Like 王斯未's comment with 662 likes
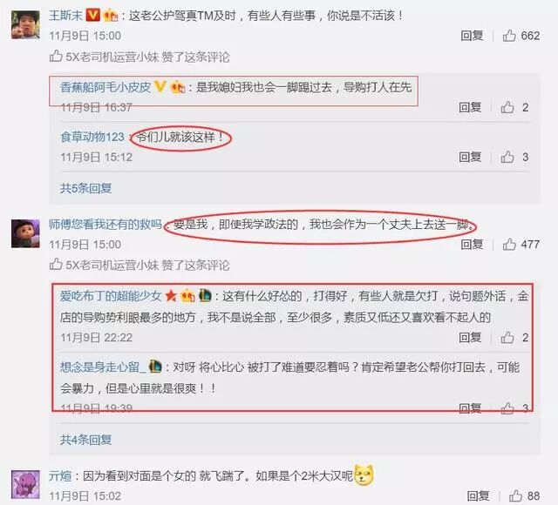The image size is (558, 505). (x=509, y=36)
